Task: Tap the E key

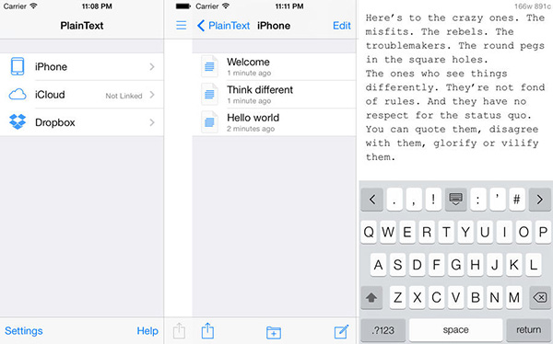Action: coord(407,232)
